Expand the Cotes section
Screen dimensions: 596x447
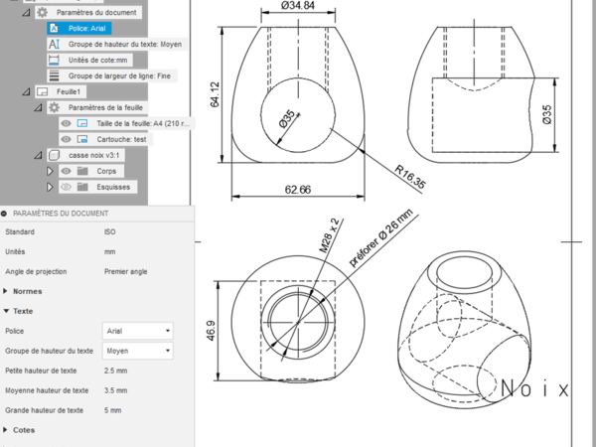click(x=8, y=430)
